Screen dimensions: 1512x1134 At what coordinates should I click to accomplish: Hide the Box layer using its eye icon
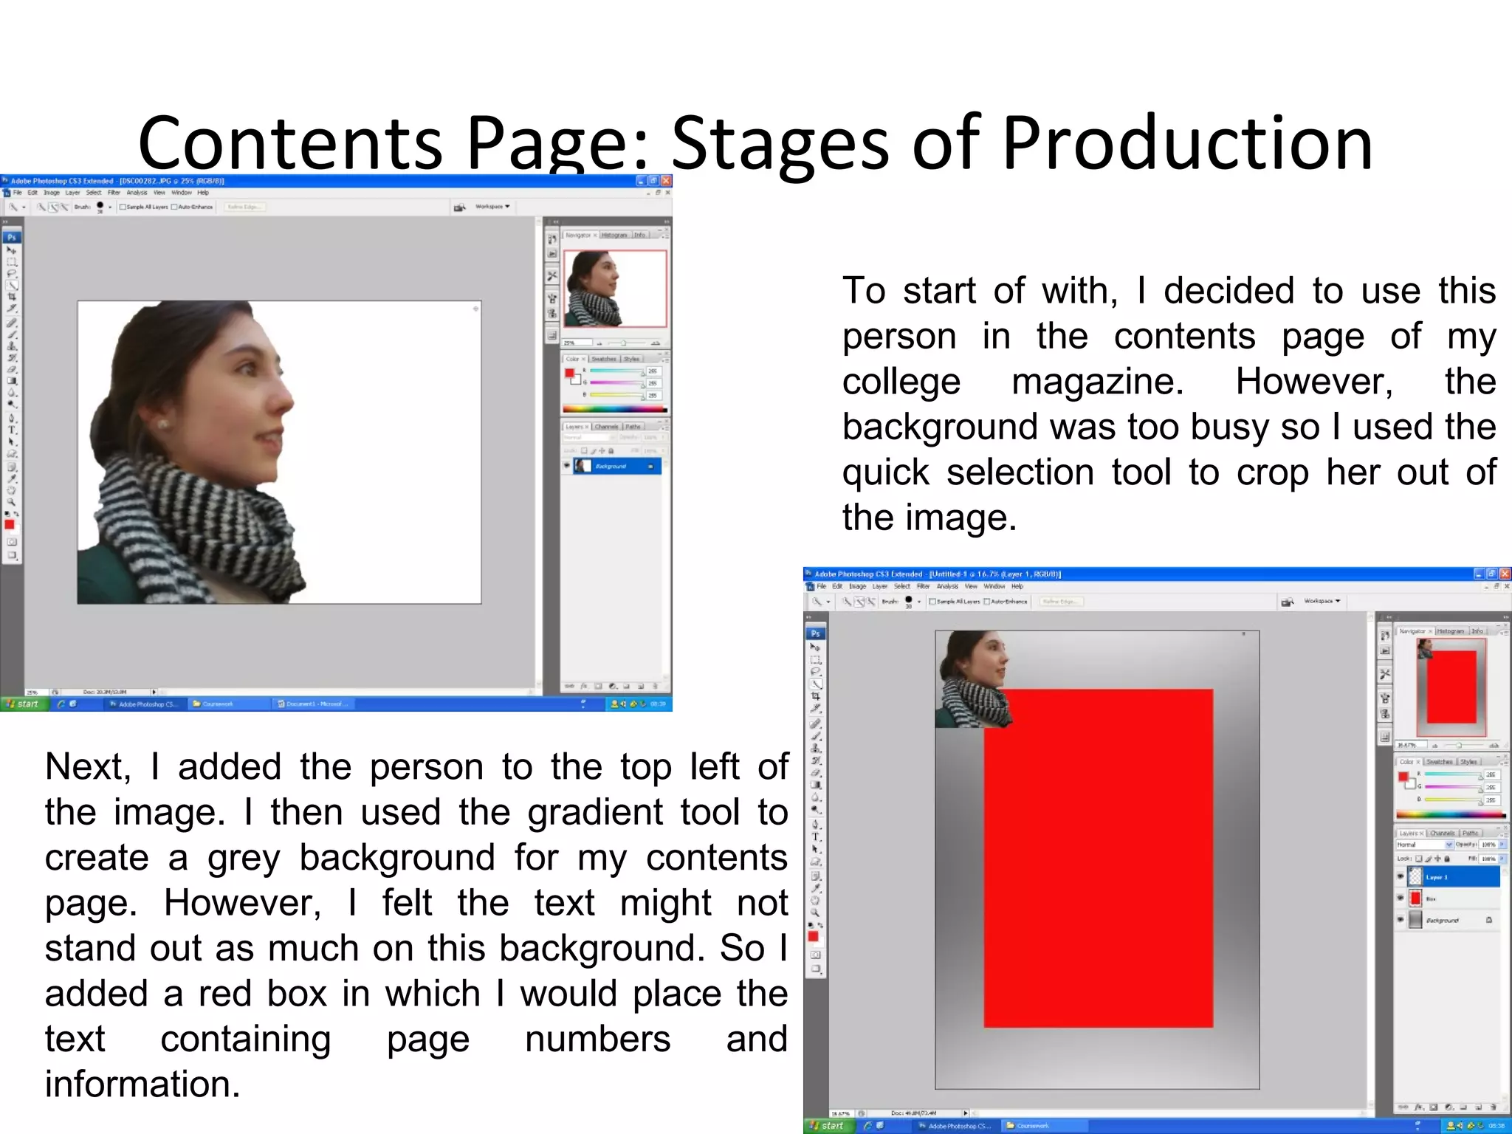click(1401, 898)
